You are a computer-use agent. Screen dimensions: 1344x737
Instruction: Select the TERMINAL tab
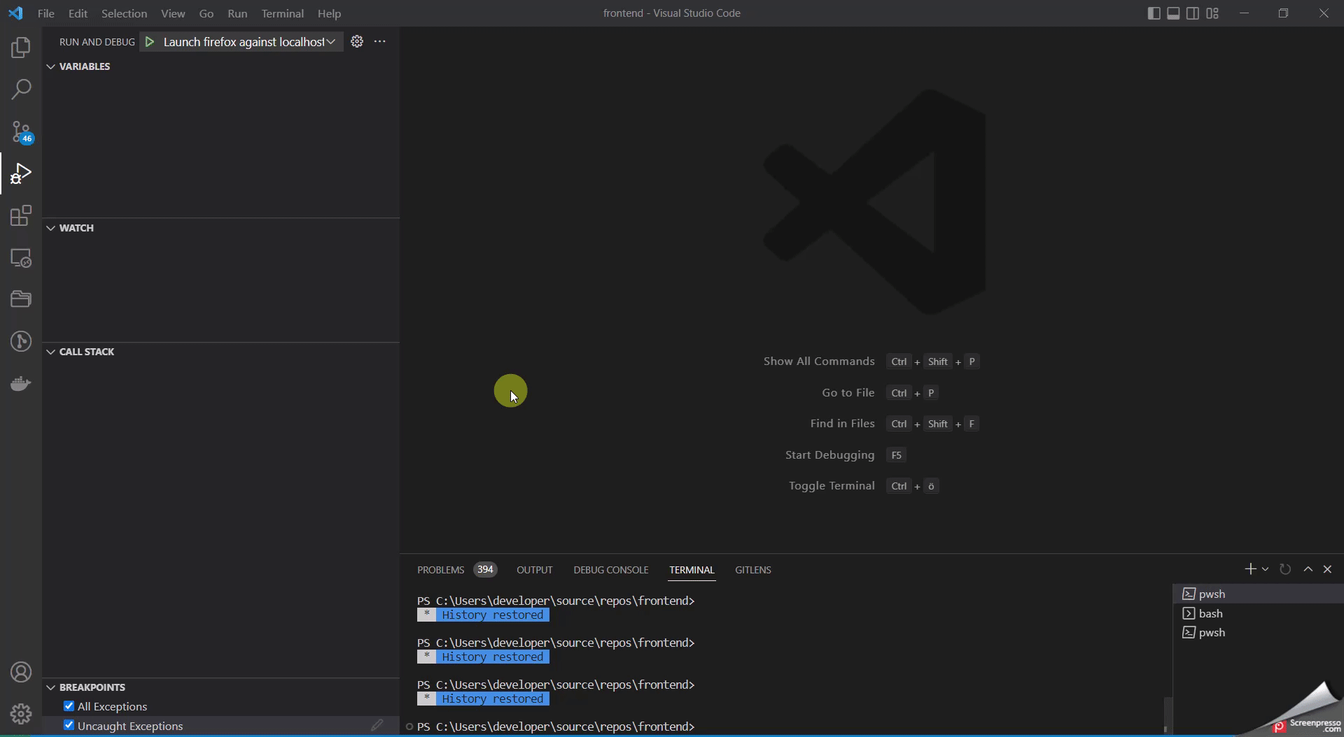[x=692, y=570]
